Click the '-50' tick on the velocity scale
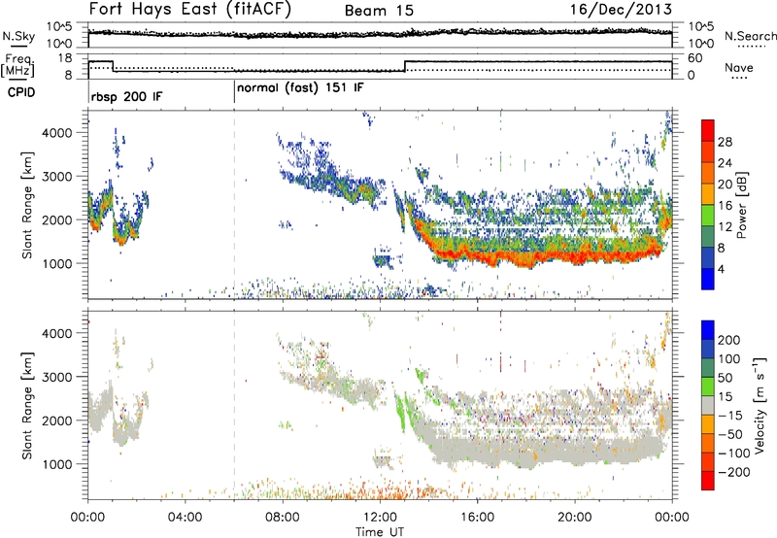The image size is (777, 538). point(731,434)
